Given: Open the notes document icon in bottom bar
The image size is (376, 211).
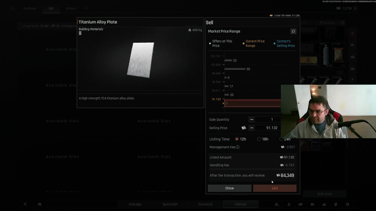Looking at the screenshot, I should point(336,204).
